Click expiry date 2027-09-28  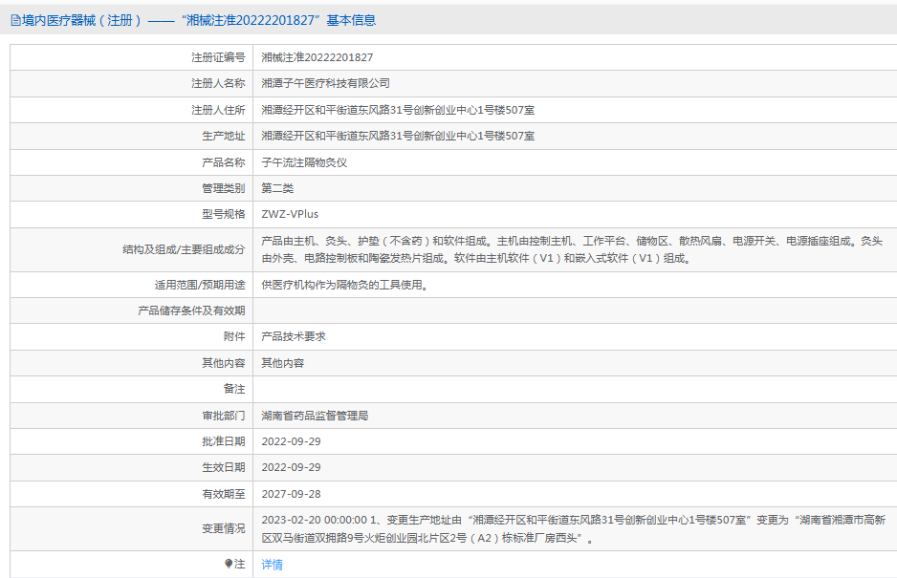[x=291, y=494]
